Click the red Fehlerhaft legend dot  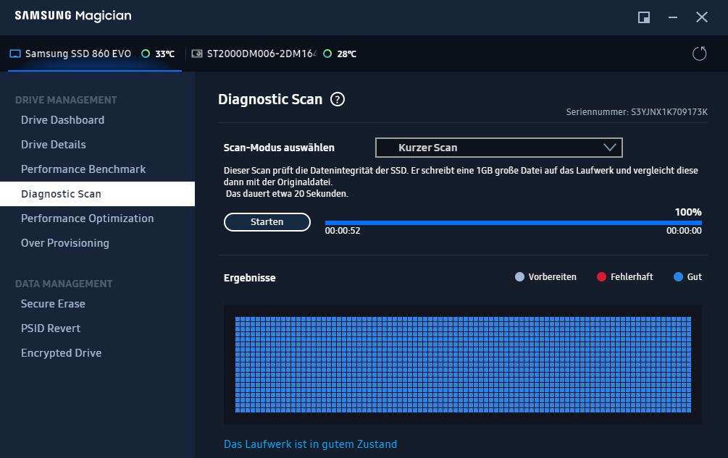click(601, 276)
